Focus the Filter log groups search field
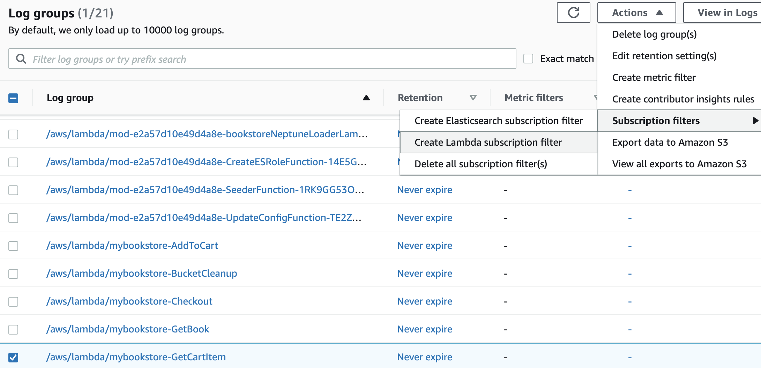761x368 pixels. click(x=262, y=59)
